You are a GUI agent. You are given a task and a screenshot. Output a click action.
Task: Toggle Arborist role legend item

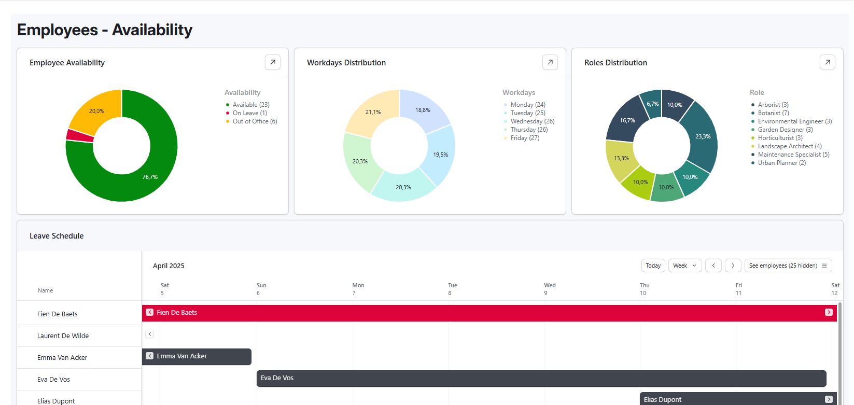coord(770,105)
